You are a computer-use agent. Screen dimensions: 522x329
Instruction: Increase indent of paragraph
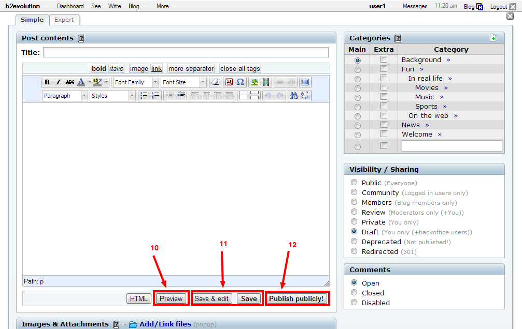pos(181,96)
